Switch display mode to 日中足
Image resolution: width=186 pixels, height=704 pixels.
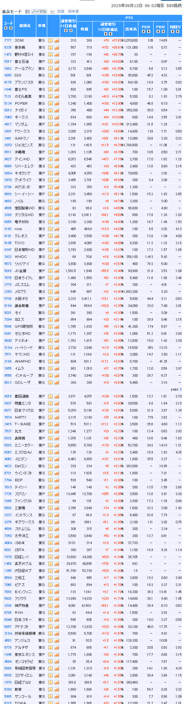73,12
